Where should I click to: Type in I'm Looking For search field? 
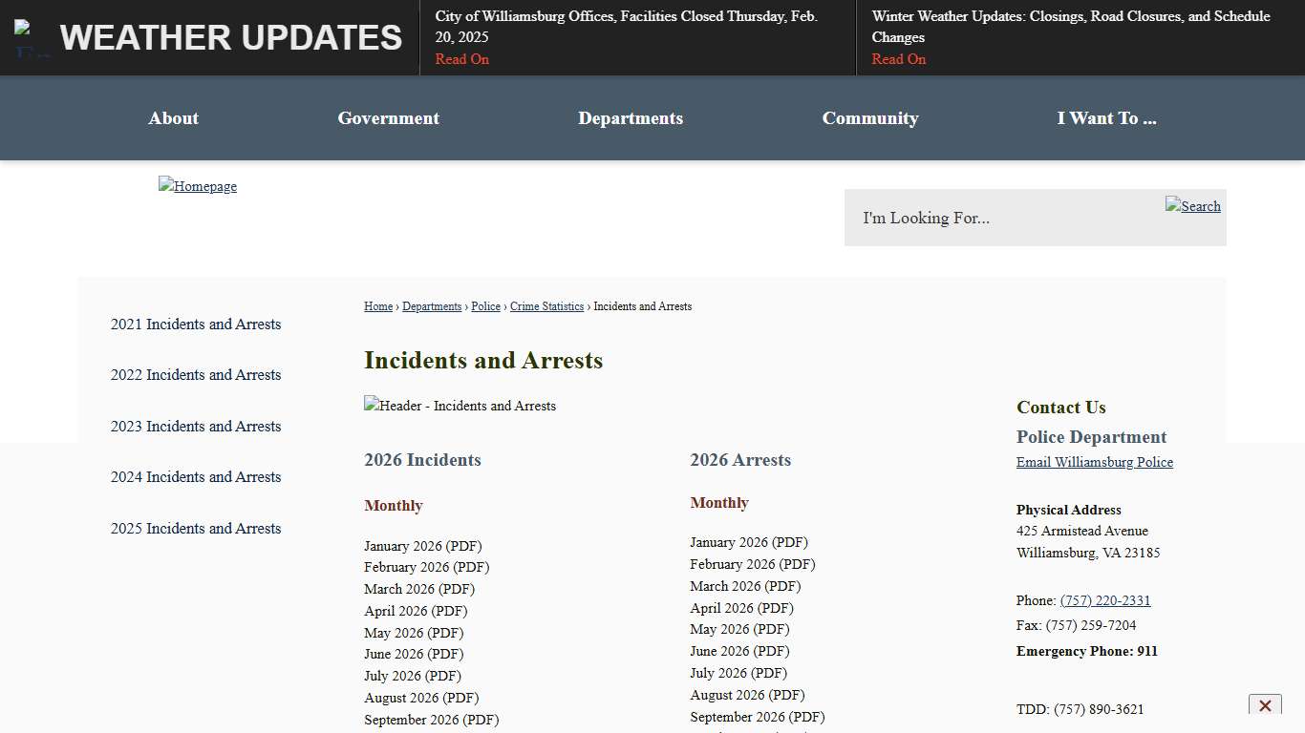tap(1003, 218)
